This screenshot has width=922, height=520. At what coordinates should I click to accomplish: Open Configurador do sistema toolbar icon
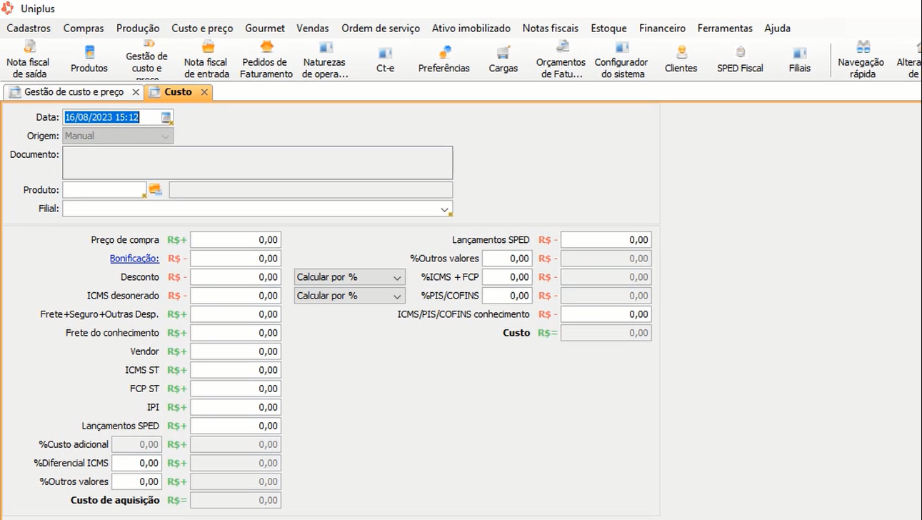pos(621,60)
